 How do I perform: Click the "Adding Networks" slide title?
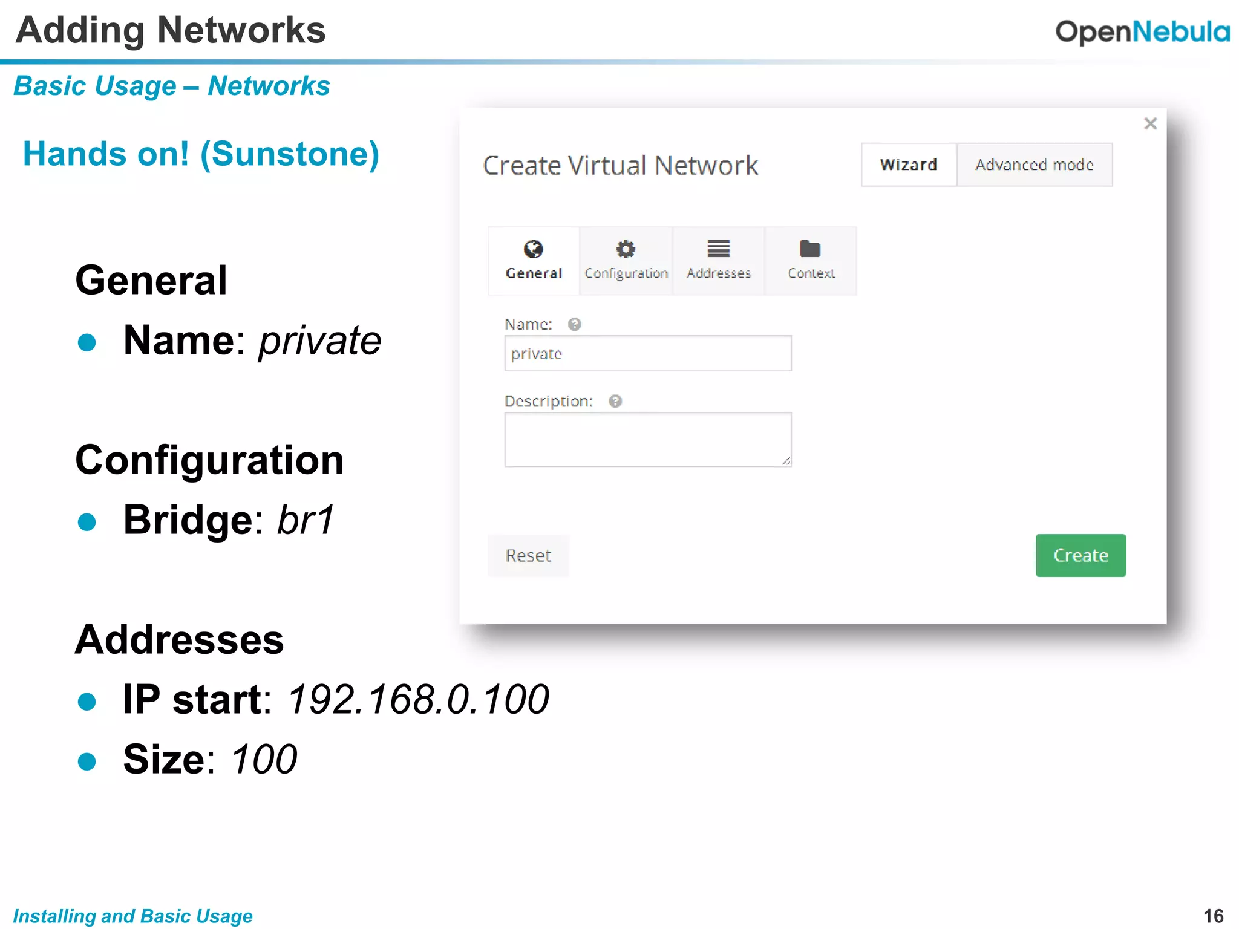coord(171,30)
